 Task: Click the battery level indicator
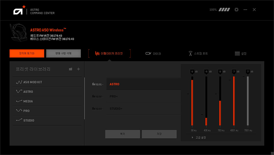pyautogui.click(x=224, y=10)
